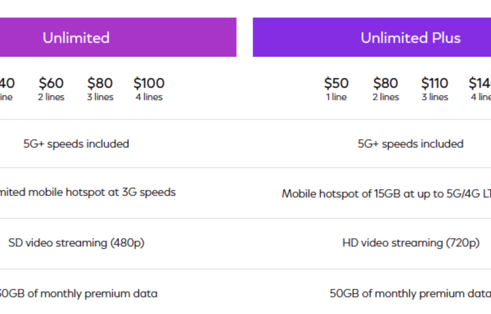Click Unlimited Plus 50GB premium data text
491x314 pixels.
tap(410, 294)
